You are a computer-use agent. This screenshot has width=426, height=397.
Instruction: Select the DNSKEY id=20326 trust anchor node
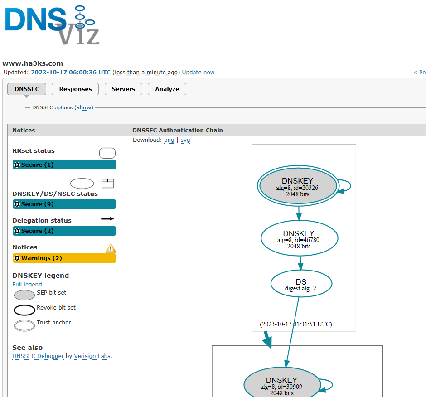pos(297,186)
